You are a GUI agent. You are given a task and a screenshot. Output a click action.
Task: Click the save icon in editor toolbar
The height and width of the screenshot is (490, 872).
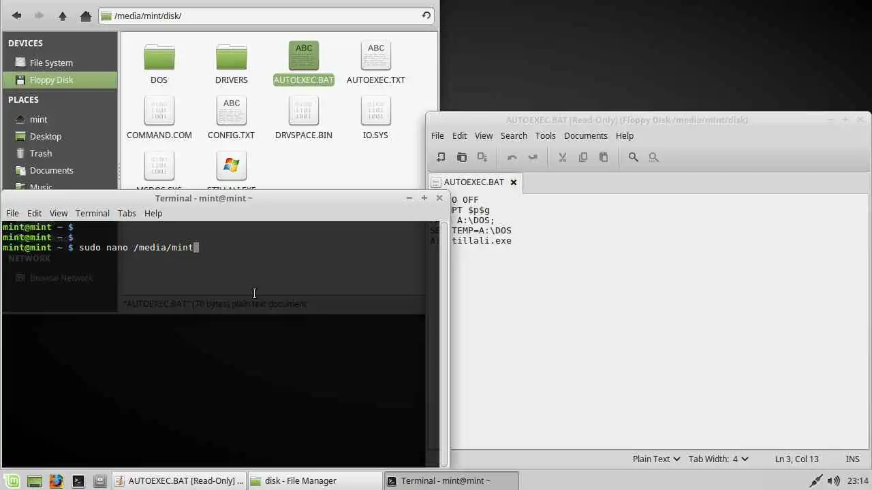pyautogui.click(x=482, y=157)
